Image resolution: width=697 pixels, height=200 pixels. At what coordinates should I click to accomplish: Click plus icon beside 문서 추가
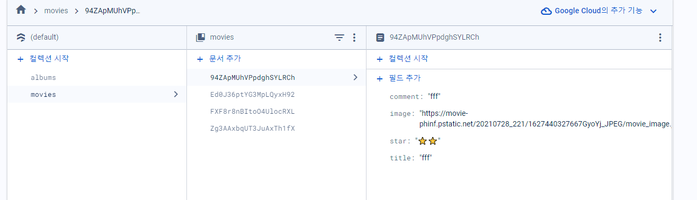200,59
